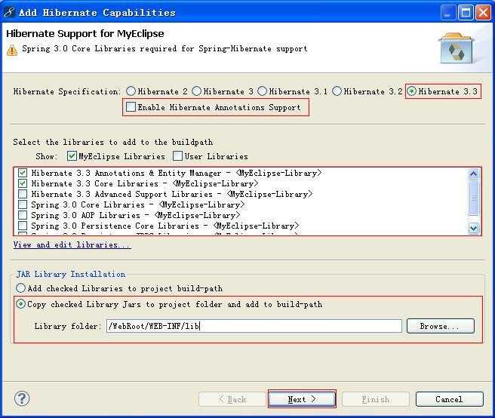Minimize the Add Hibernate Capabilities dialog
Screen dimensions: 495x418
[x=448, y=13]
